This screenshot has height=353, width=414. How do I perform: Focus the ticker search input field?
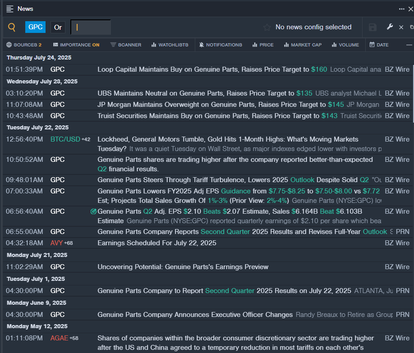(x=91, y=27)
